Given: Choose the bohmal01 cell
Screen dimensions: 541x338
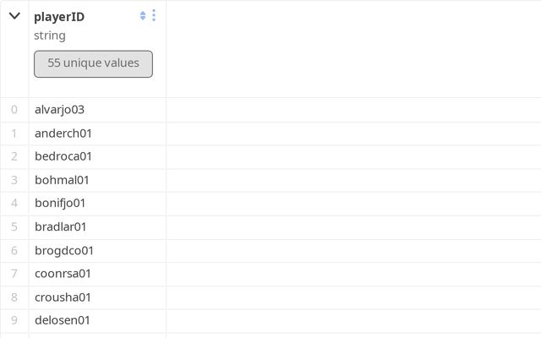Looking at the screenshot, I should tap(62, 180).
